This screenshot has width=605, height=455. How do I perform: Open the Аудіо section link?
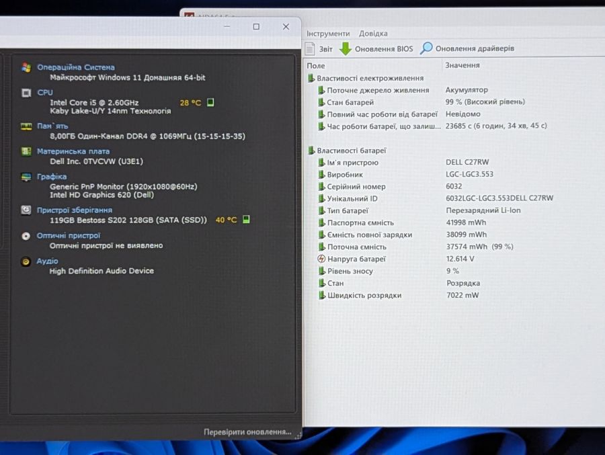[x=47, y=261]
